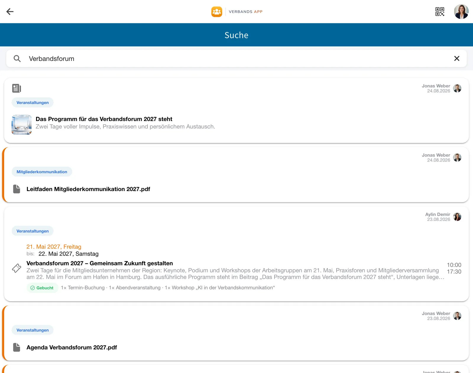Click end date '22. Mai 2027, Samstag'
The height and width of the screenshot is (373, 473).
[x=69, y=254]
